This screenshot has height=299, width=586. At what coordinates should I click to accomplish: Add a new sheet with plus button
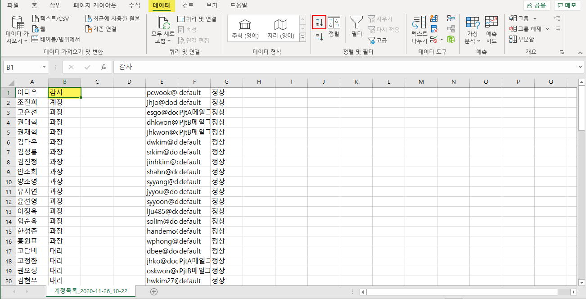click(154, 291)
